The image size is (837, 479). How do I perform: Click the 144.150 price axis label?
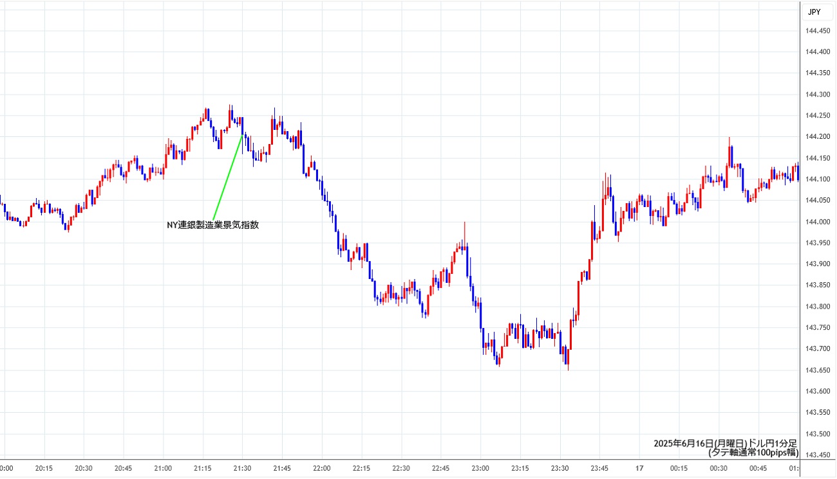coord(818,158)
